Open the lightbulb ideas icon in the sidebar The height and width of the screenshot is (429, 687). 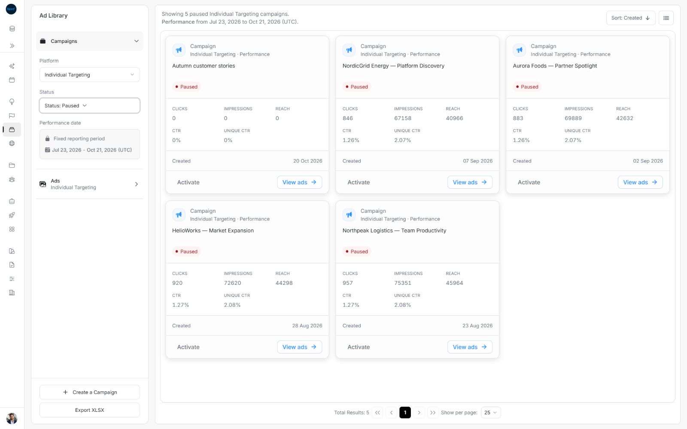[x=12, y=102]
